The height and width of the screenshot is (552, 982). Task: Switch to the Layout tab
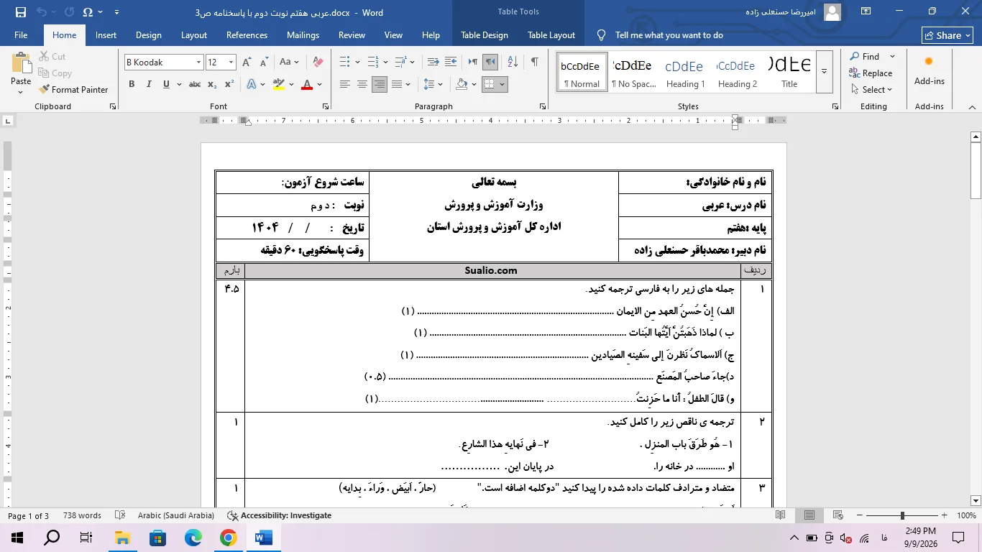(x=194, y=35)
